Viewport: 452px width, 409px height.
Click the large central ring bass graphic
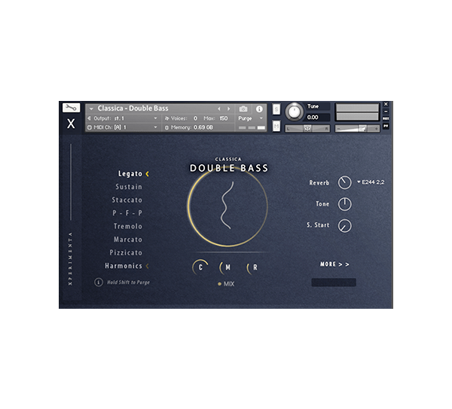pos(228,206)
